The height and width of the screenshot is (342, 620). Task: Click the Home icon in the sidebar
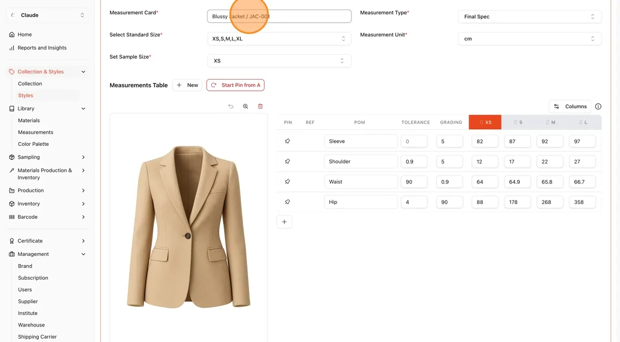[12, 35]
